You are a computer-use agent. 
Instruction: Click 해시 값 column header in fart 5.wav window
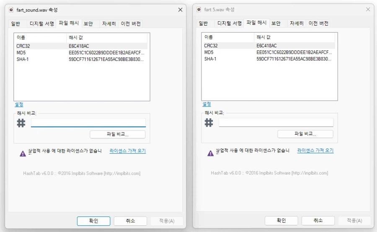pos(294,37)
